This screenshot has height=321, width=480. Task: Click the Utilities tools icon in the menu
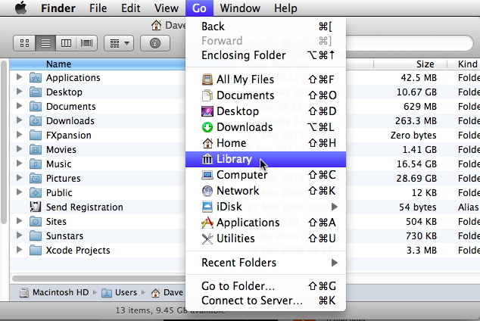[x=207, y=238]
